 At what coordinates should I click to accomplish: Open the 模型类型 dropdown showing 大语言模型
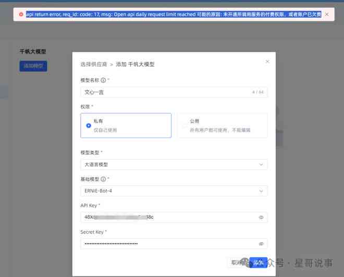pos(174,165)
